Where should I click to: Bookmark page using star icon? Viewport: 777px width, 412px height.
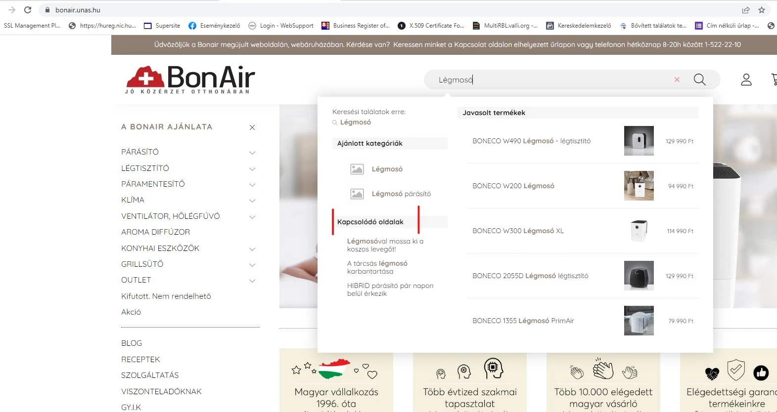pos(762,10)
